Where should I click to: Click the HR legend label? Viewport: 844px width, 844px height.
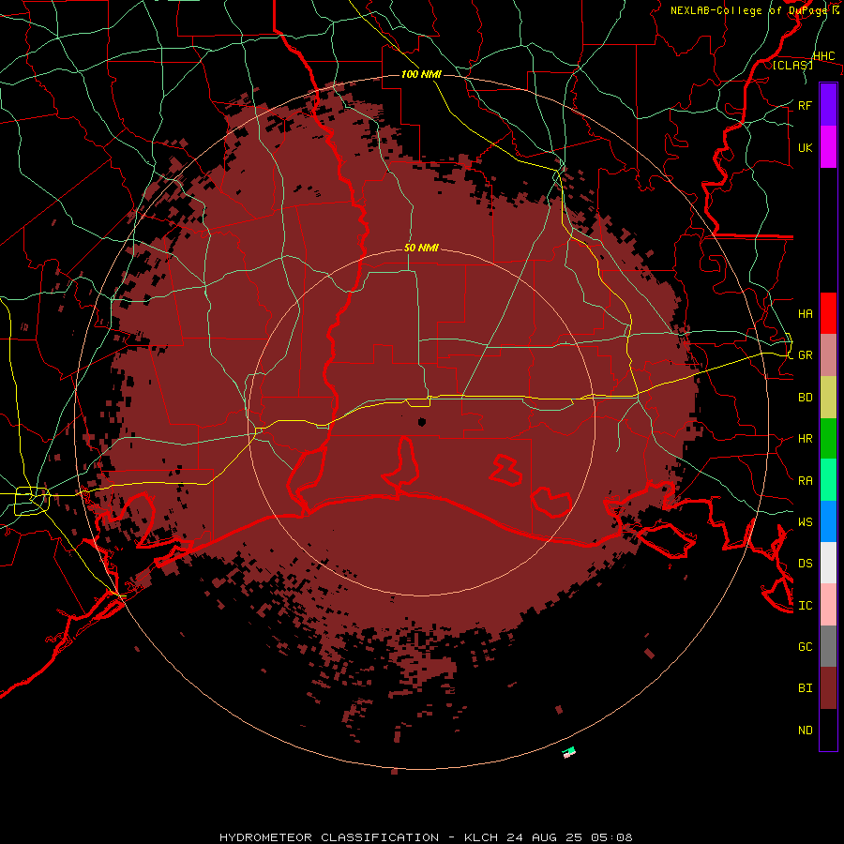[805, 439]
